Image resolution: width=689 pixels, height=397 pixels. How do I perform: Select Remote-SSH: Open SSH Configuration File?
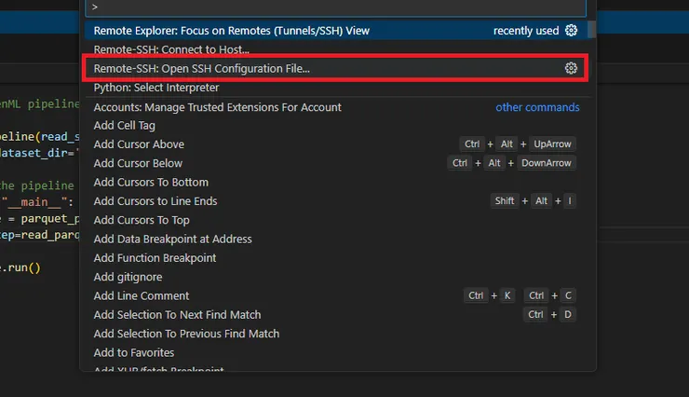pyautogui.click(x=336, y=68)
